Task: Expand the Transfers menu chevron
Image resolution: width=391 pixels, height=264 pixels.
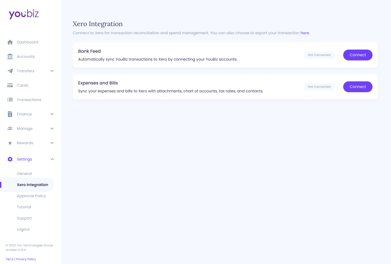Action: [52, 71]
